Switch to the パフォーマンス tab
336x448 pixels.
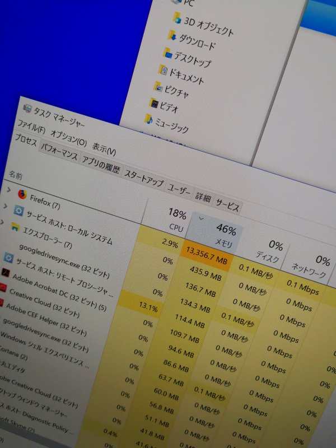point(59,151)
